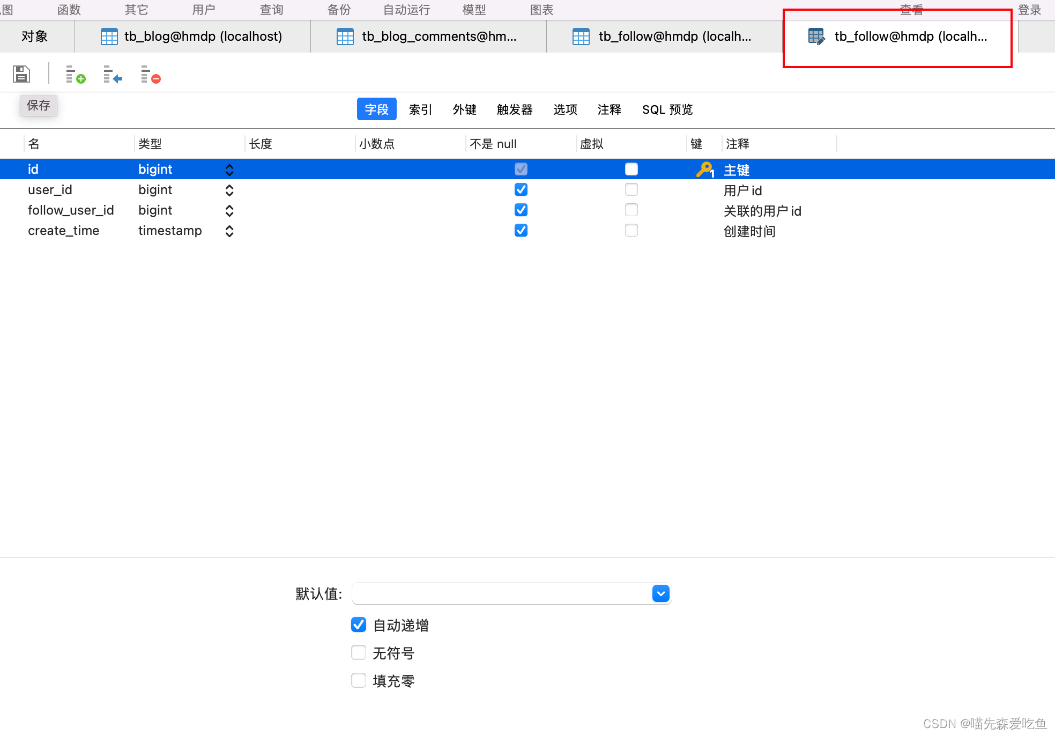
Task: Click the Insert field icon
Action: click(113, 75)
